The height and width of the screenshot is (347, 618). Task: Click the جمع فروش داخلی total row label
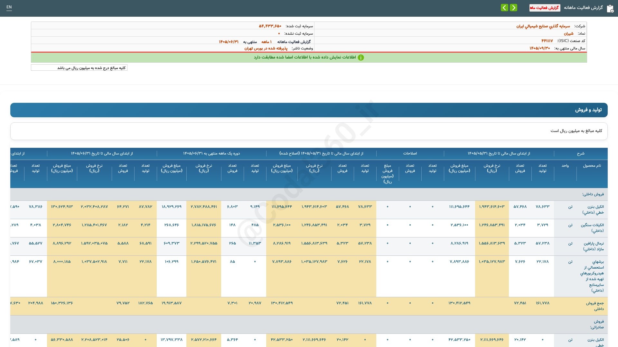[595, 306]
